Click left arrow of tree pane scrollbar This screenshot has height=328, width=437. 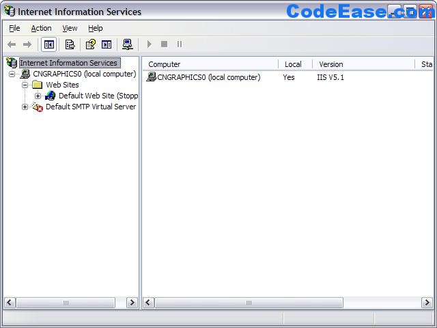[10, 303]
